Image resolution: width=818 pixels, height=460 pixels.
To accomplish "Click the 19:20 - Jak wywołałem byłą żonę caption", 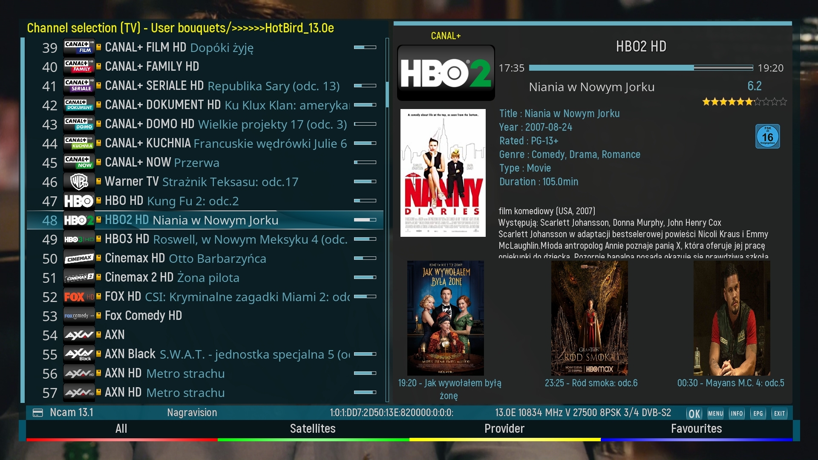I will 449,389.
